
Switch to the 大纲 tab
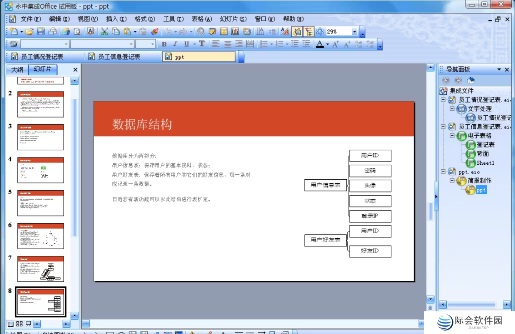tap(17, 69)
